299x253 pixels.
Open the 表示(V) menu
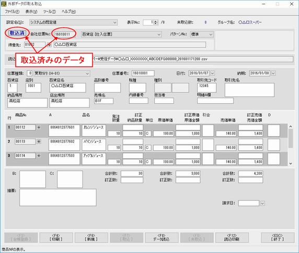pyautogui.click(x=31, y=11)
